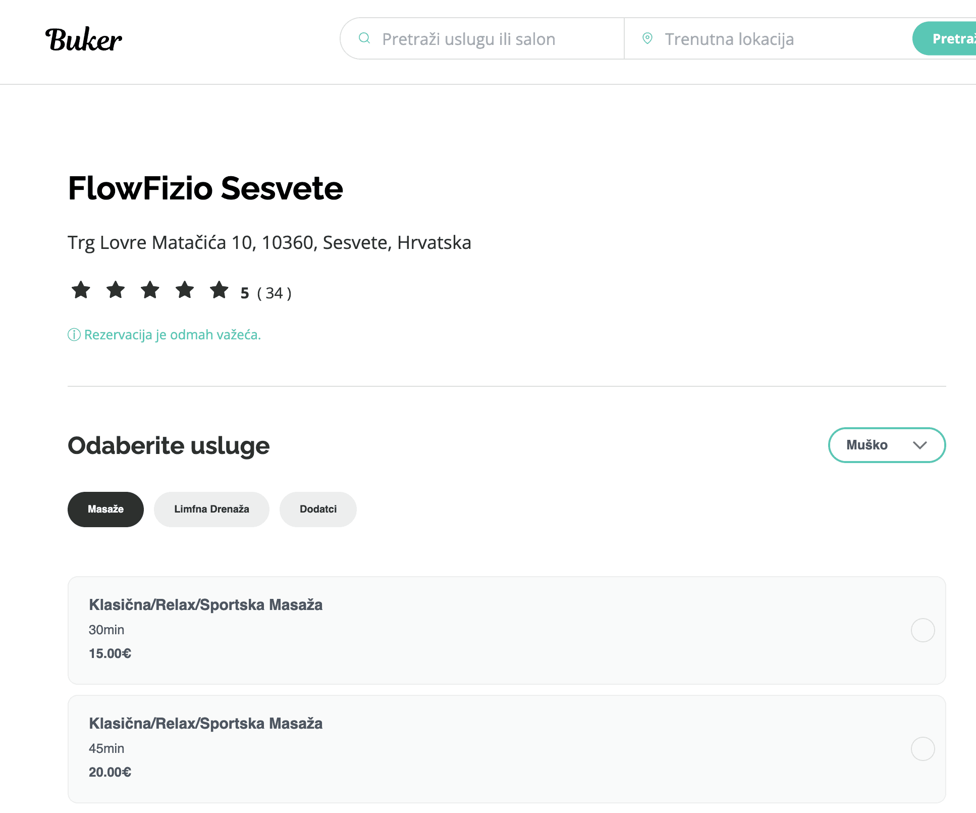
Task: Click the info icon beside Rezervacija text
Action: [74, 335]
